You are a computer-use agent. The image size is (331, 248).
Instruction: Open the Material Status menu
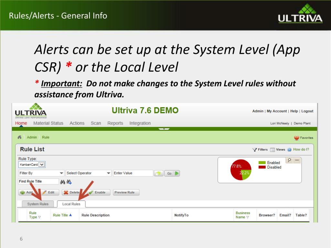(x=48, y=123)
